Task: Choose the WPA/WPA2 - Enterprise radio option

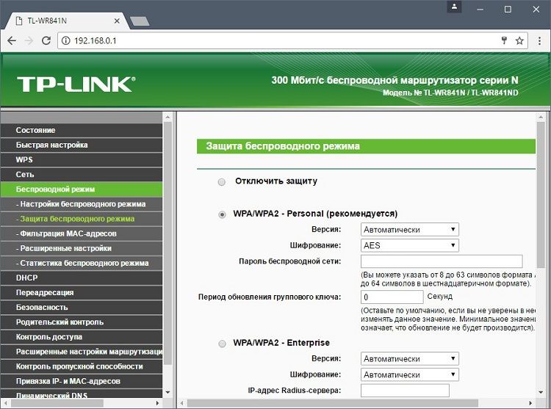Action: coord(222,344)
